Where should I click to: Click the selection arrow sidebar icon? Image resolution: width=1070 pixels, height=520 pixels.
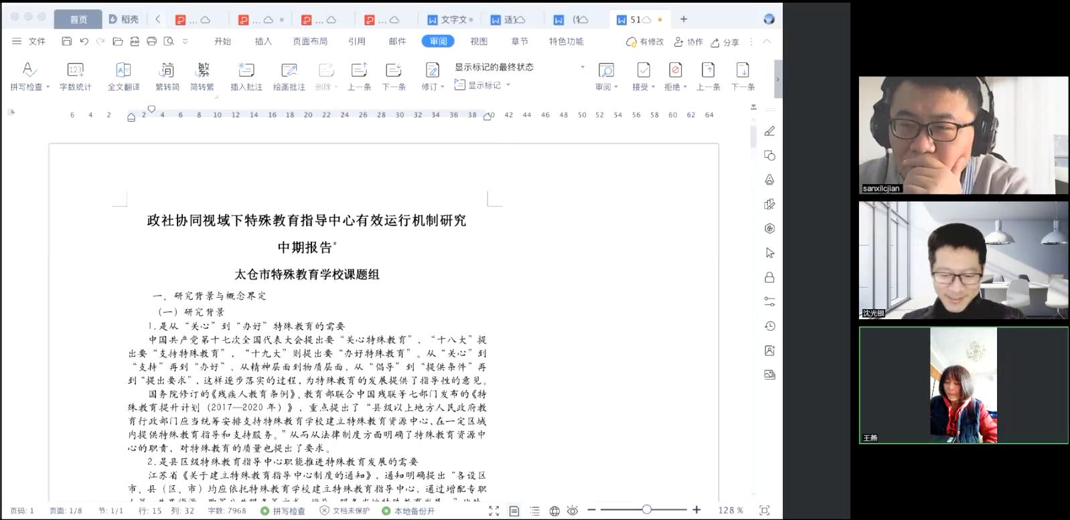coord(770,253)
